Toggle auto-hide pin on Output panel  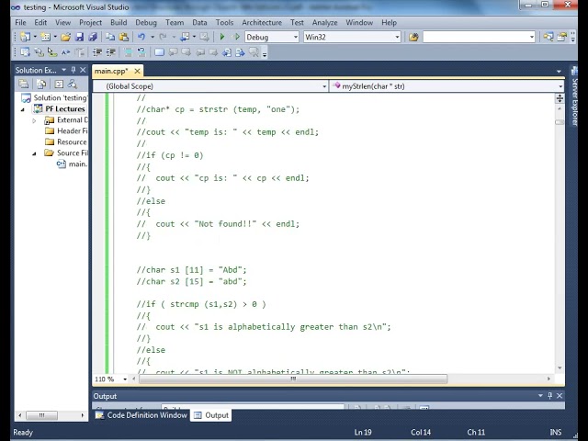click(549, 396)
